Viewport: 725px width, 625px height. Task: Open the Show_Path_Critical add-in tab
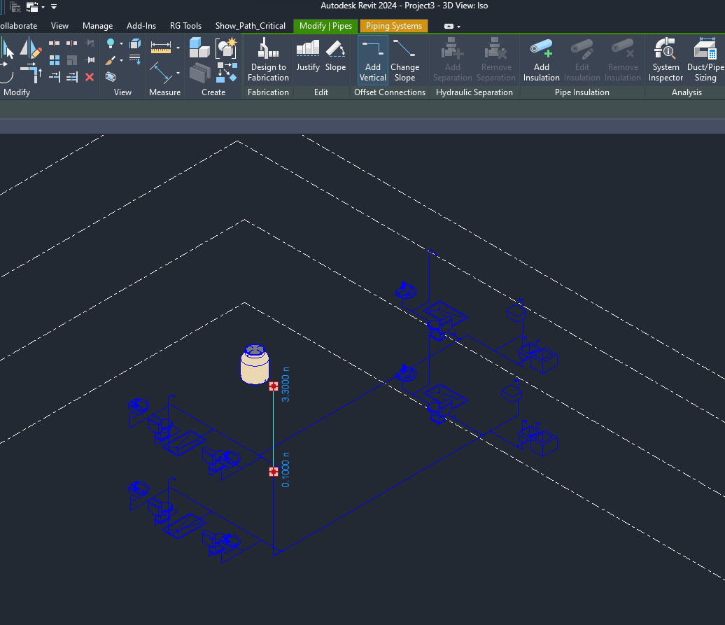tap(250, 26)
